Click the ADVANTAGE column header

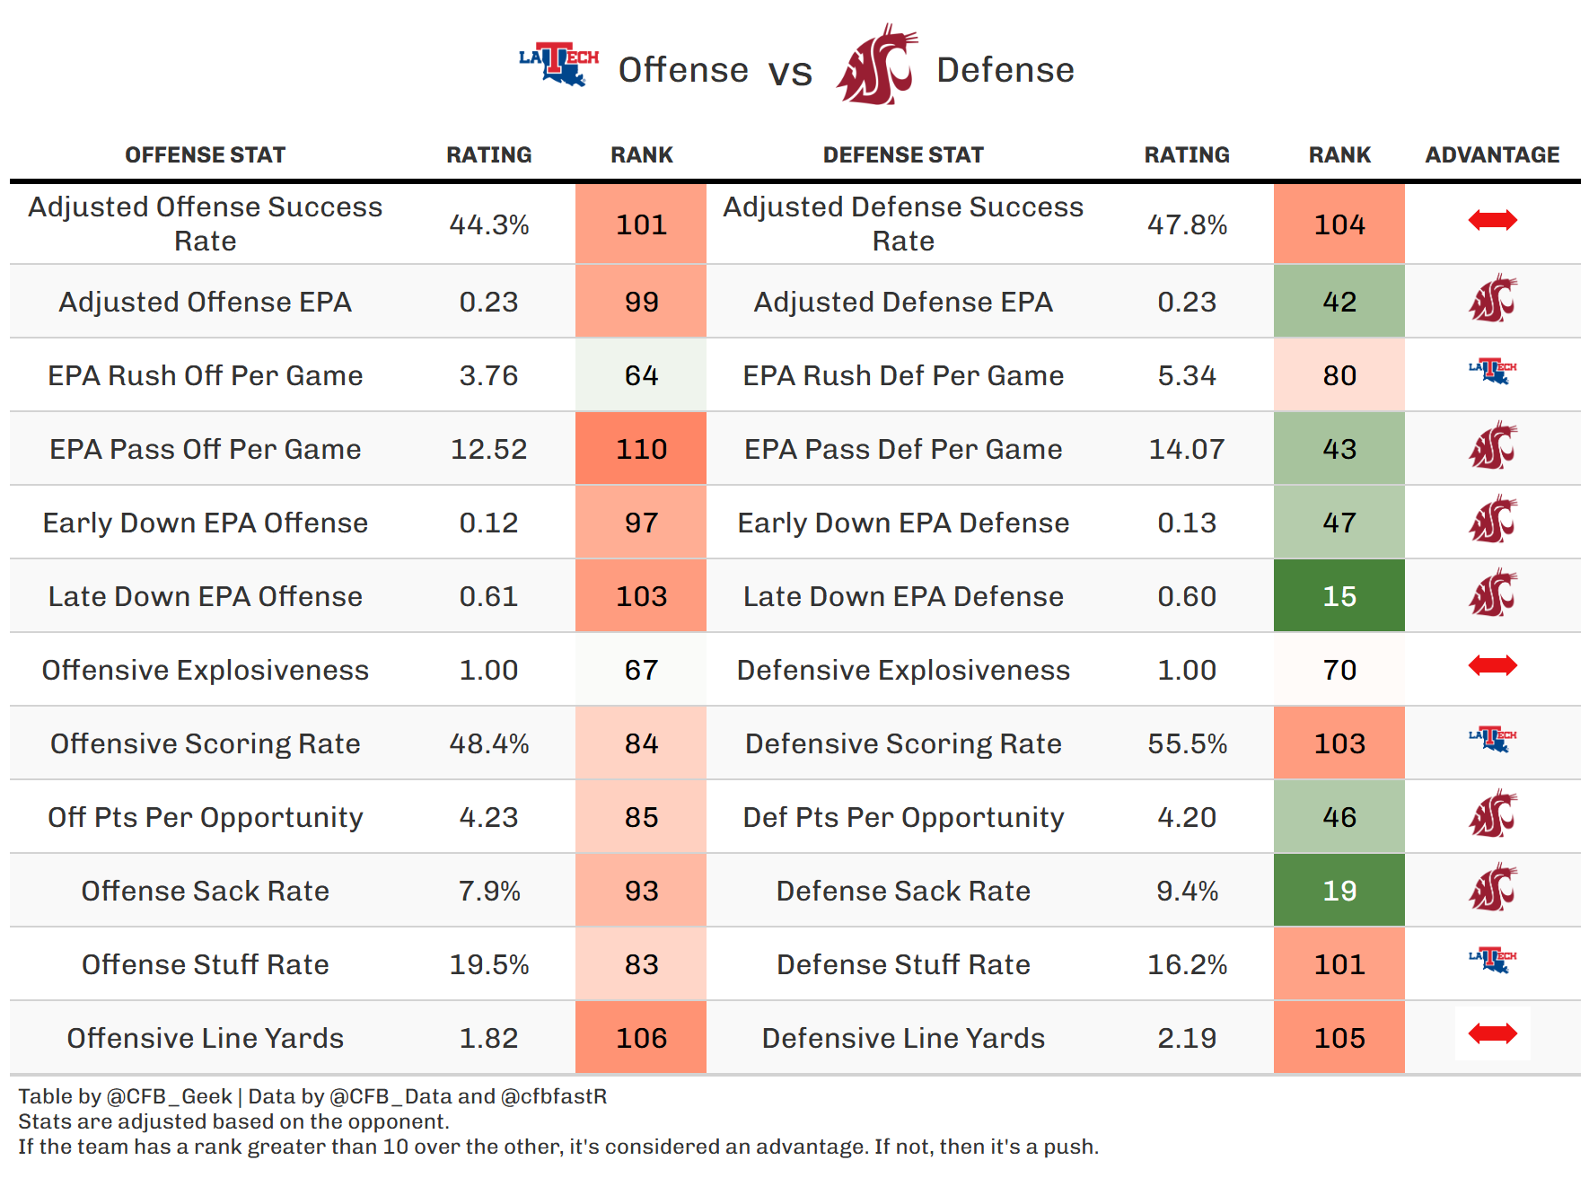coord(1492,155)
